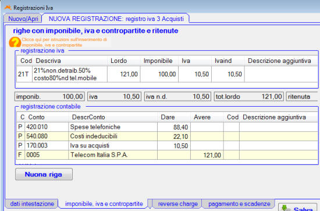Click the Iva cell value 10,50 in the 21T row
Viewport: 320px width, 211px height.
(x=195, y=74)
